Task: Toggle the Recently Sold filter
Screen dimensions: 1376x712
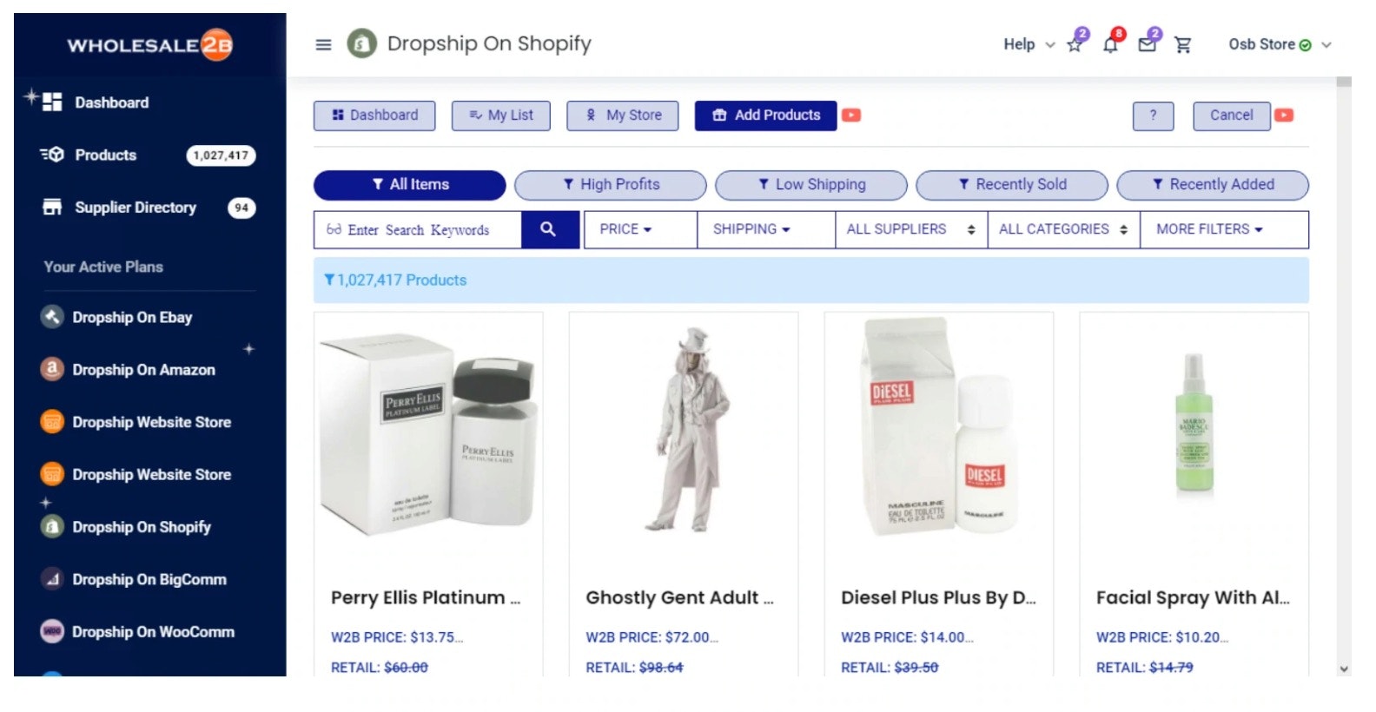Action: (x=1011, y=185)
